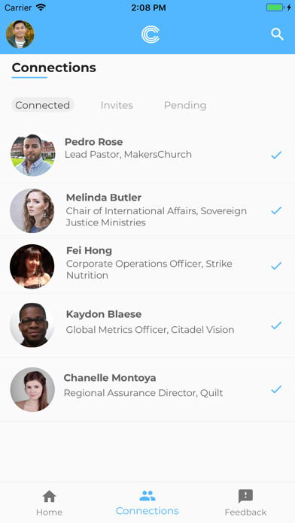Viewport: 295px width, 523px height.
Task: Toggle checkmark next to Fei Hong
Action: pos(276,266)
